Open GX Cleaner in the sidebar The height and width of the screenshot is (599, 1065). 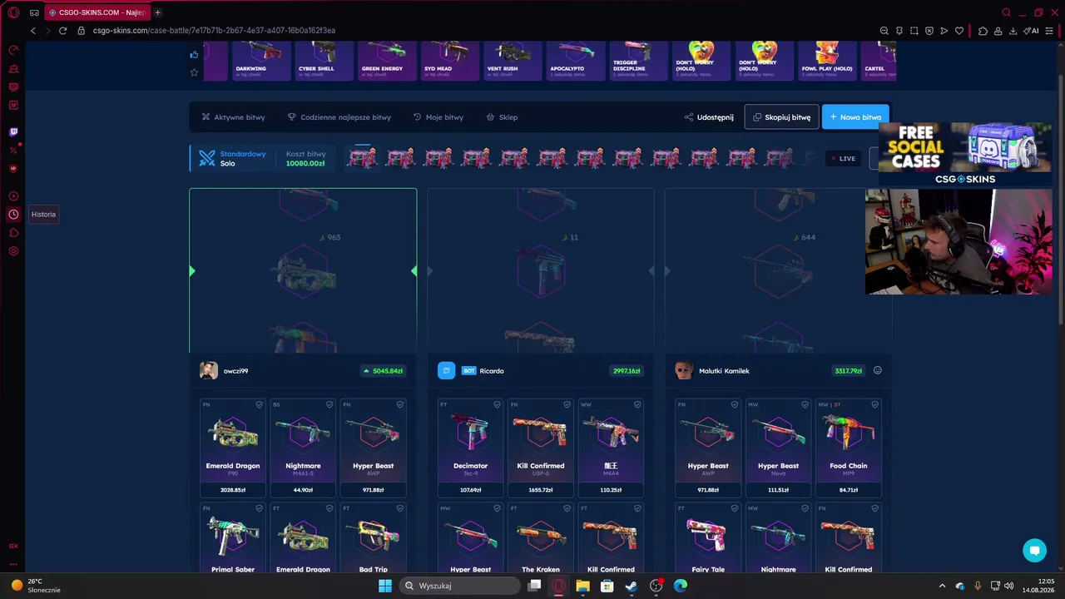tap(13, 68)
